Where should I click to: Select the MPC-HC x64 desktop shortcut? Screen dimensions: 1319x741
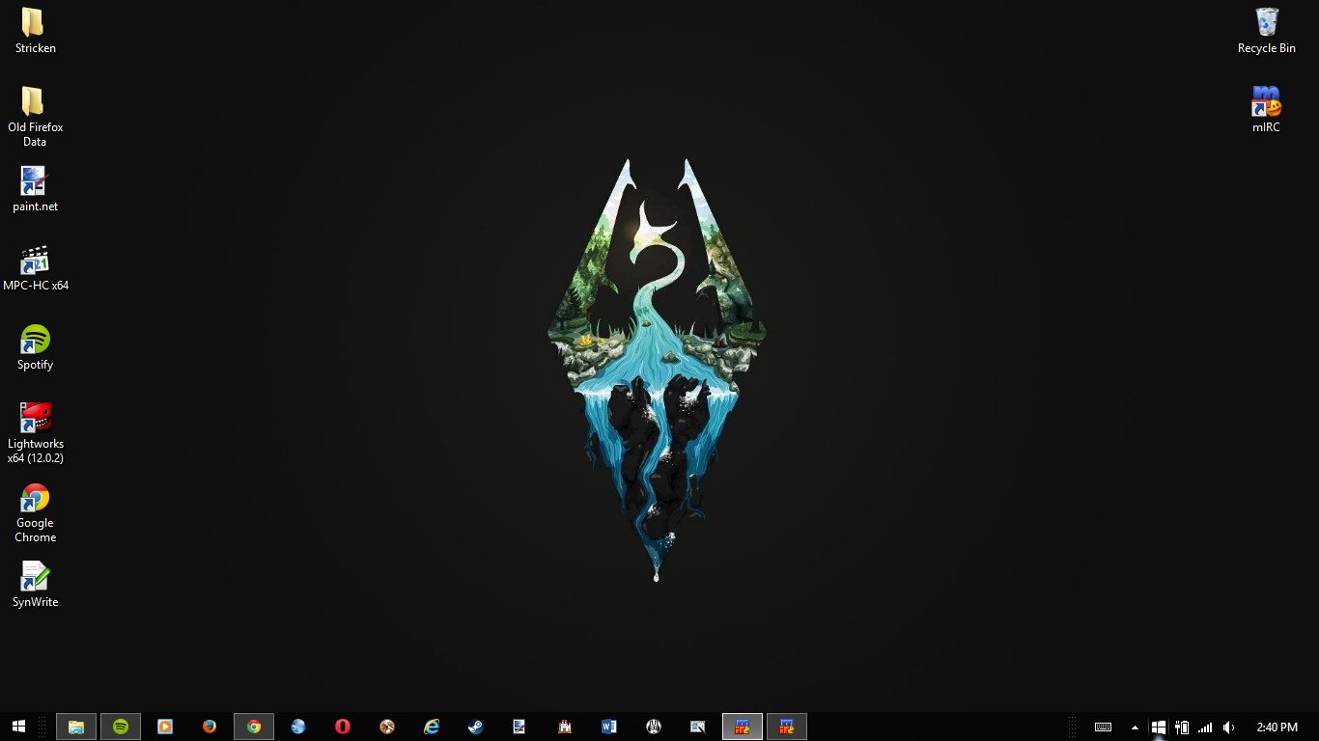(35, 268)
